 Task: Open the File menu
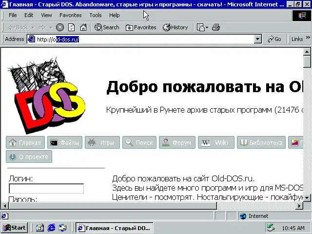coord(13,15)
